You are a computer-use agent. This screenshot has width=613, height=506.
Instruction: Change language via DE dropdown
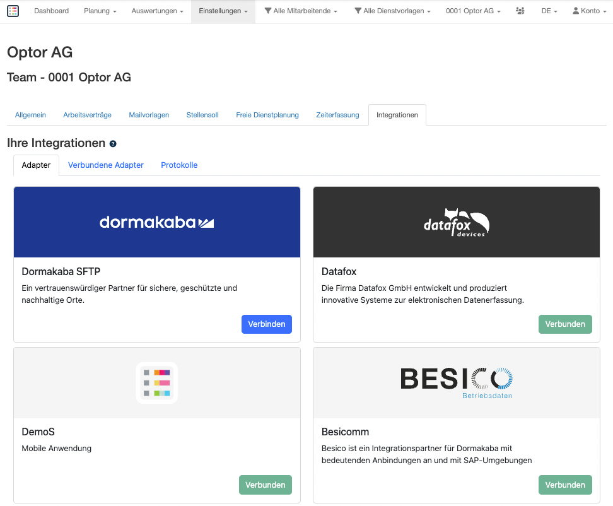[x=549, y=11]
